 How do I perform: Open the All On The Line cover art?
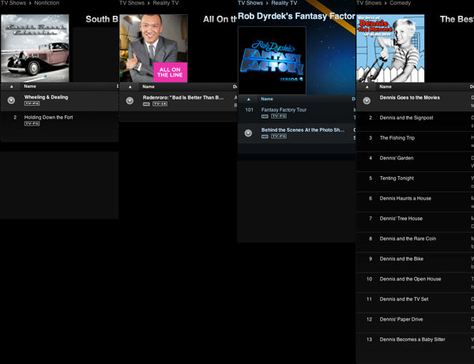[x=153, y=47]
